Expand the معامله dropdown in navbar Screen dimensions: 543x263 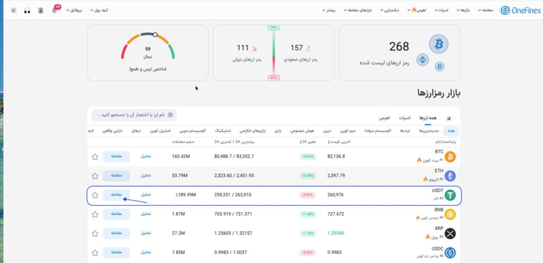[x=486, y=11]
